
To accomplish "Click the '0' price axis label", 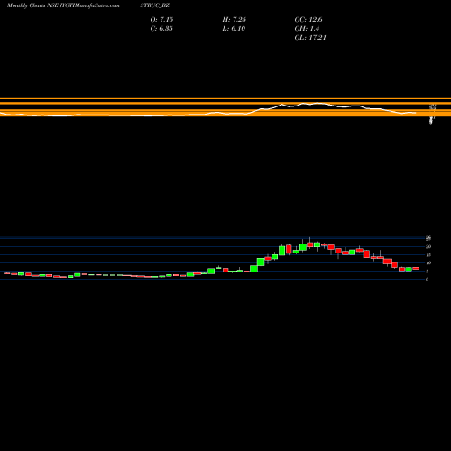I will [428, 280].
